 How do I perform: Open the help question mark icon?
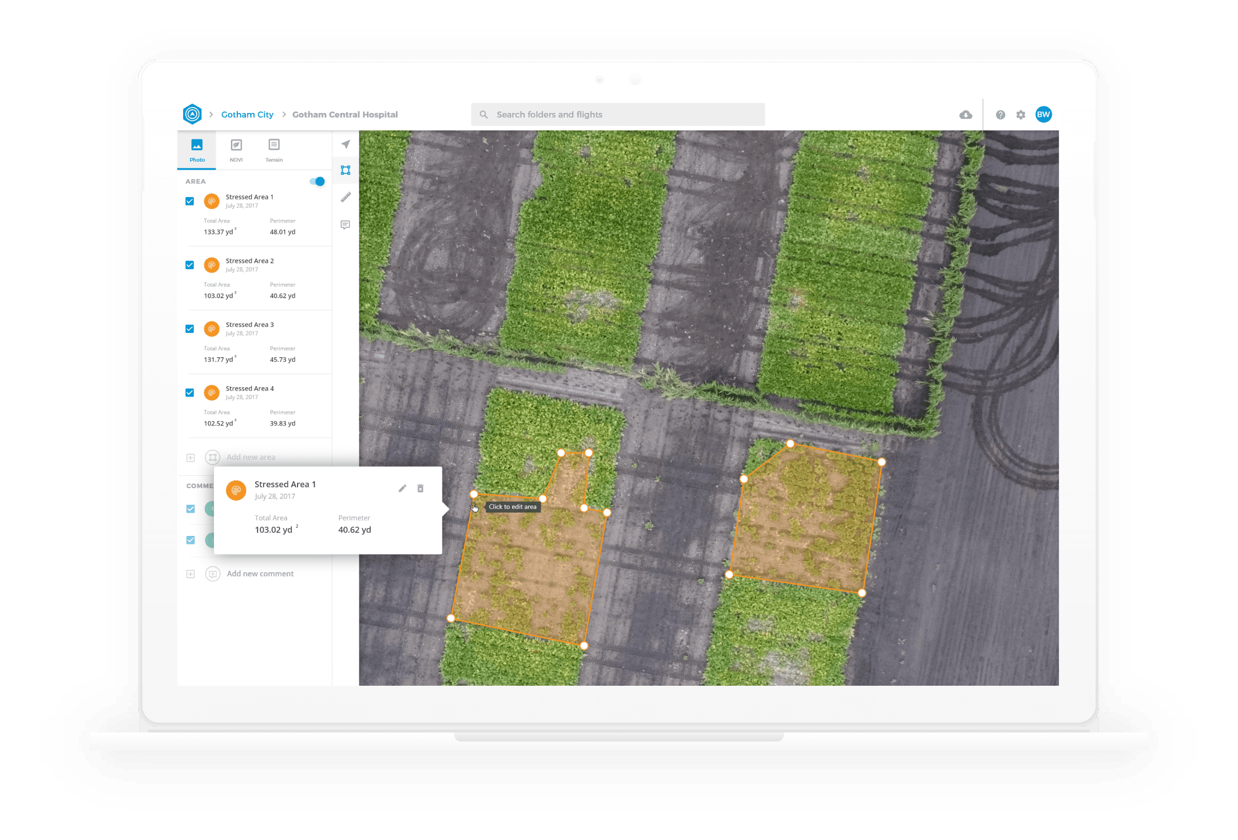(1000, 115)
